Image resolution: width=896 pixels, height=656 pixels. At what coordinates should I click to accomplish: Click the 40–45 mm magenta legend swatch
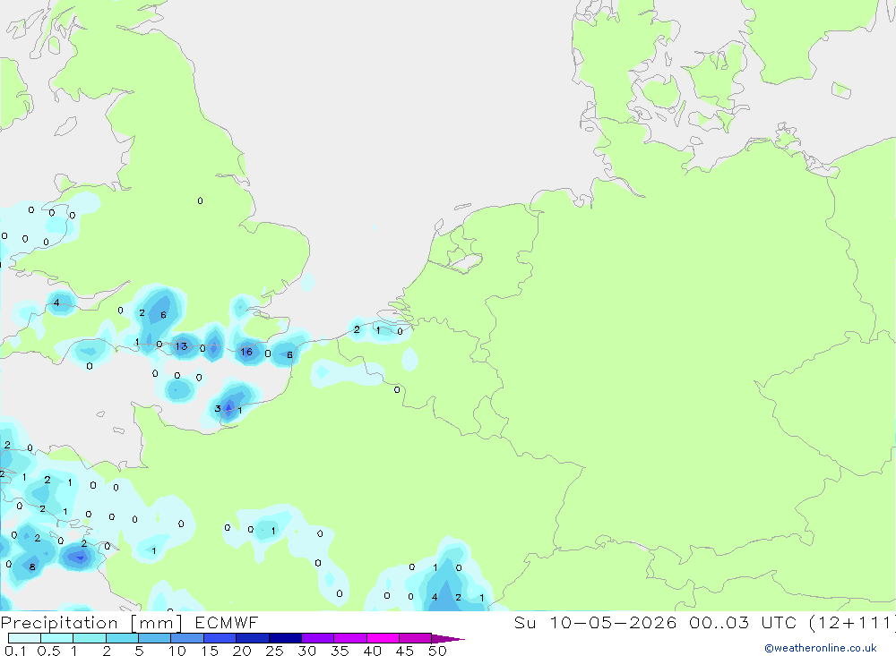(x=383, y=638)
